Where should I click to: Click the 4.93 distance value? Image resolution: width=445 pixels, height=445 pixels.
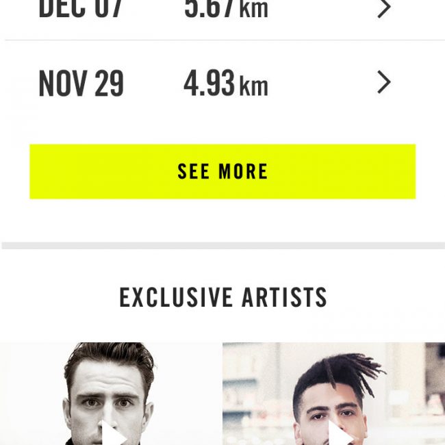pos(209,84)
